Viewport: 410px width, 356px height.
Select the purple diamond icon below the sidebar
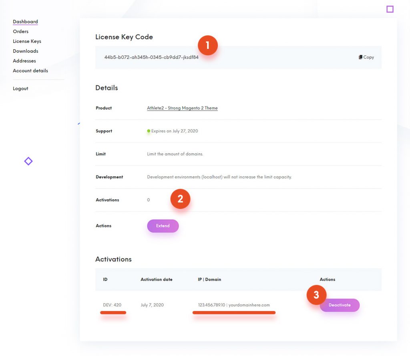pyautogui.click(x=28, y=161)
